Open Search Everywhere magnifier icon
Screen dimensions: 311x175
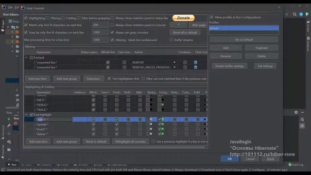point(295,14)
